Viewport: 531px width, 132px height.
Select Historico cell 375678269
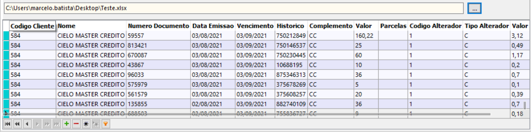[x=291, y=84]
